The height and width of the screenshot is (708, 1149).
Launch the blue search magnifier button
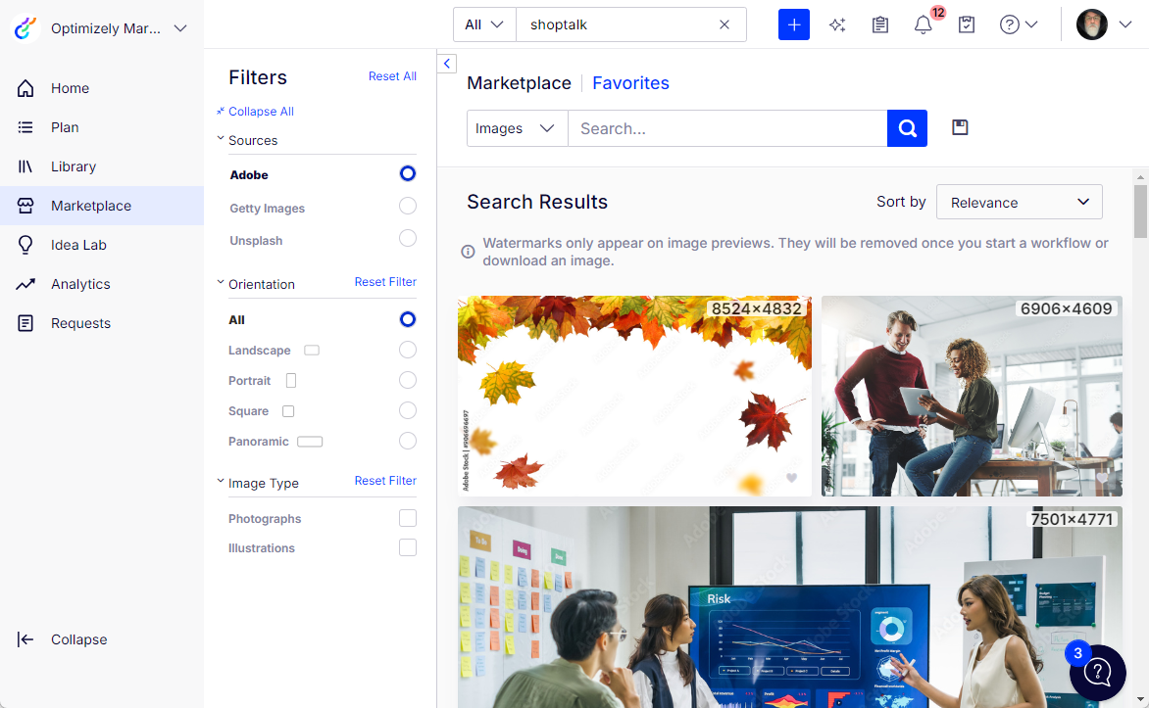click(x=906, y=127)
